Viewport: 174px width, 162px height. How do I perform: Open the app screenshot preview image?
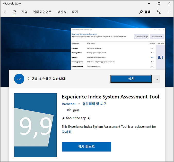tap(118, 49)
